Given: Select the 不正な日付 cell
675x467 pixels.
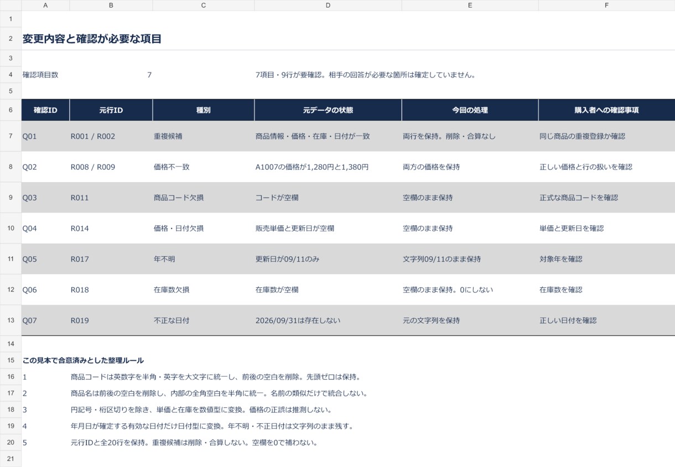Looking at the screenshot, I should pyautogui.click(x=204, y=320).
